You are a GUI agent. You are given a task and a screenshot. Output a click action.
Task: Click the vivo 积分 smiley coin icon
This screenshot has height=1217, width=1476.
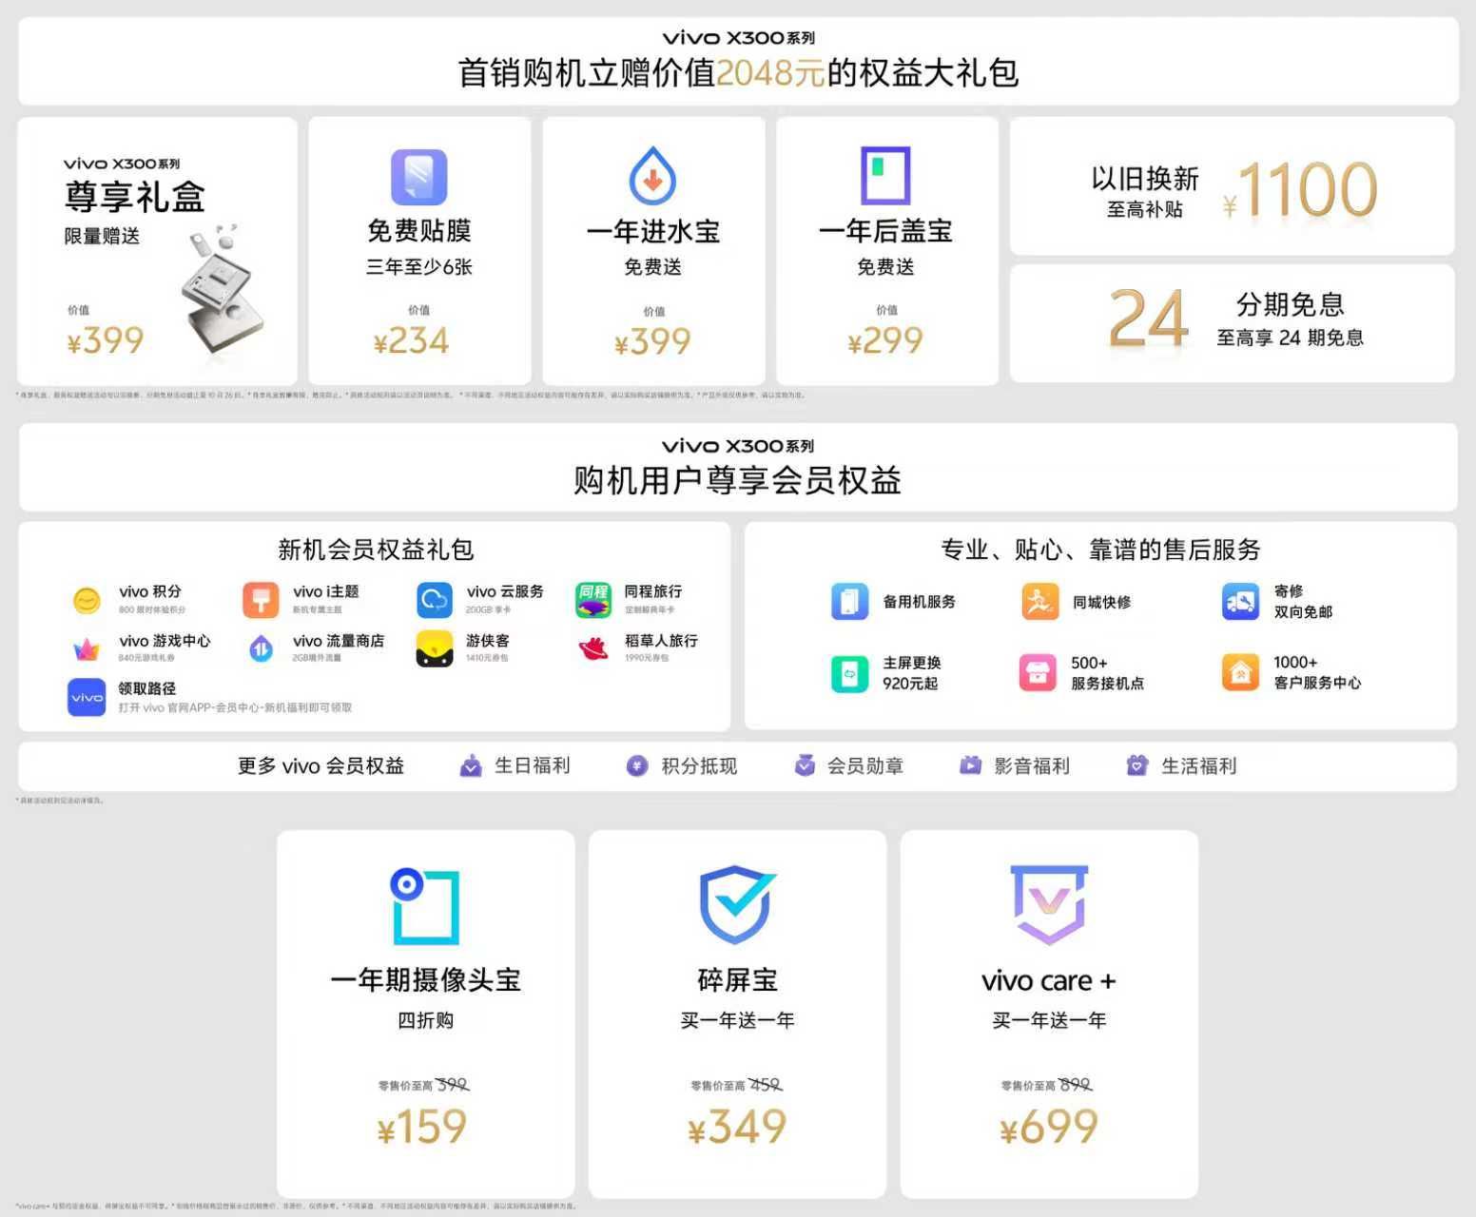point(87,600)
